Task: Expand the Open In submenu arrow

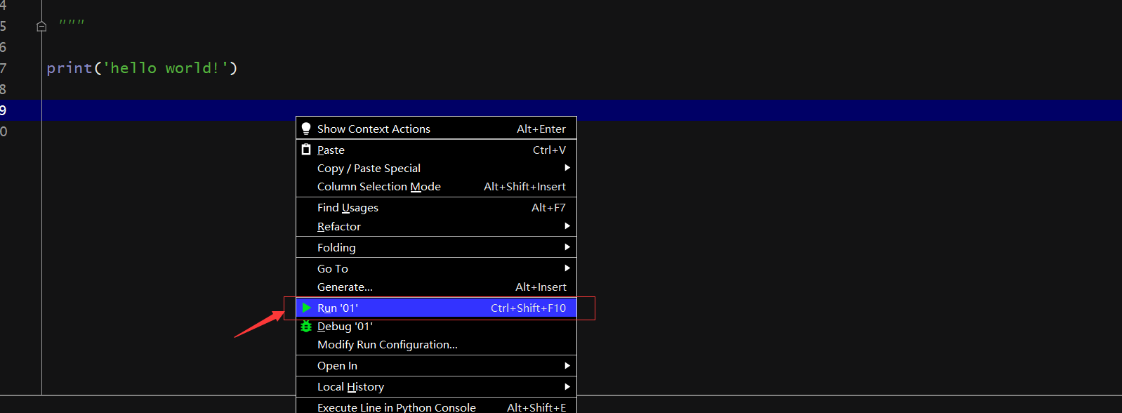Action: [567, 365]
